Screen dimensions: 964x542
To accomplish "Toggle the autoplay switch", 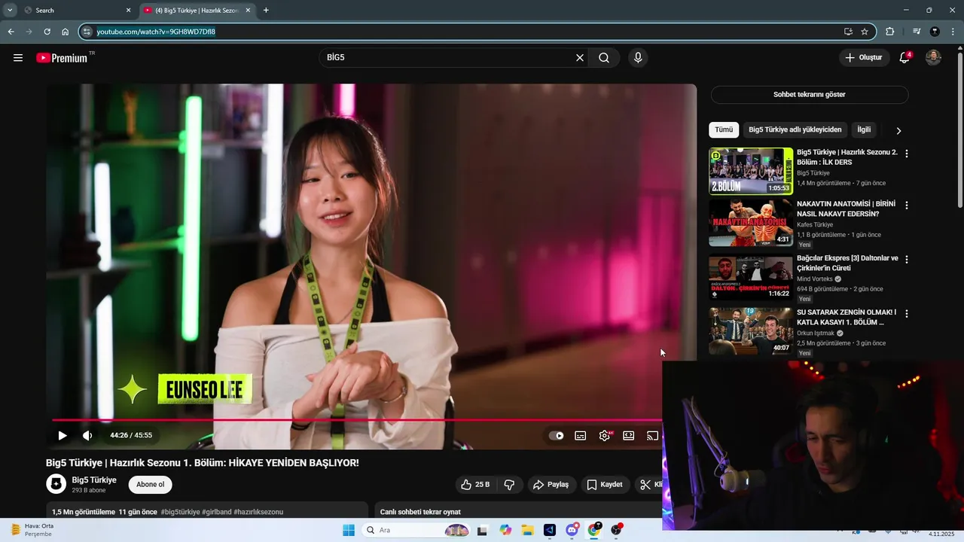I will (557, 435).
